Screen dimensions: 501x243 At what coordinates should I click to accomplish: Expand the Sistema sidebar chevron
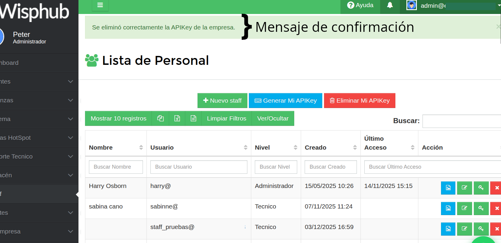(x=70, y=119)
